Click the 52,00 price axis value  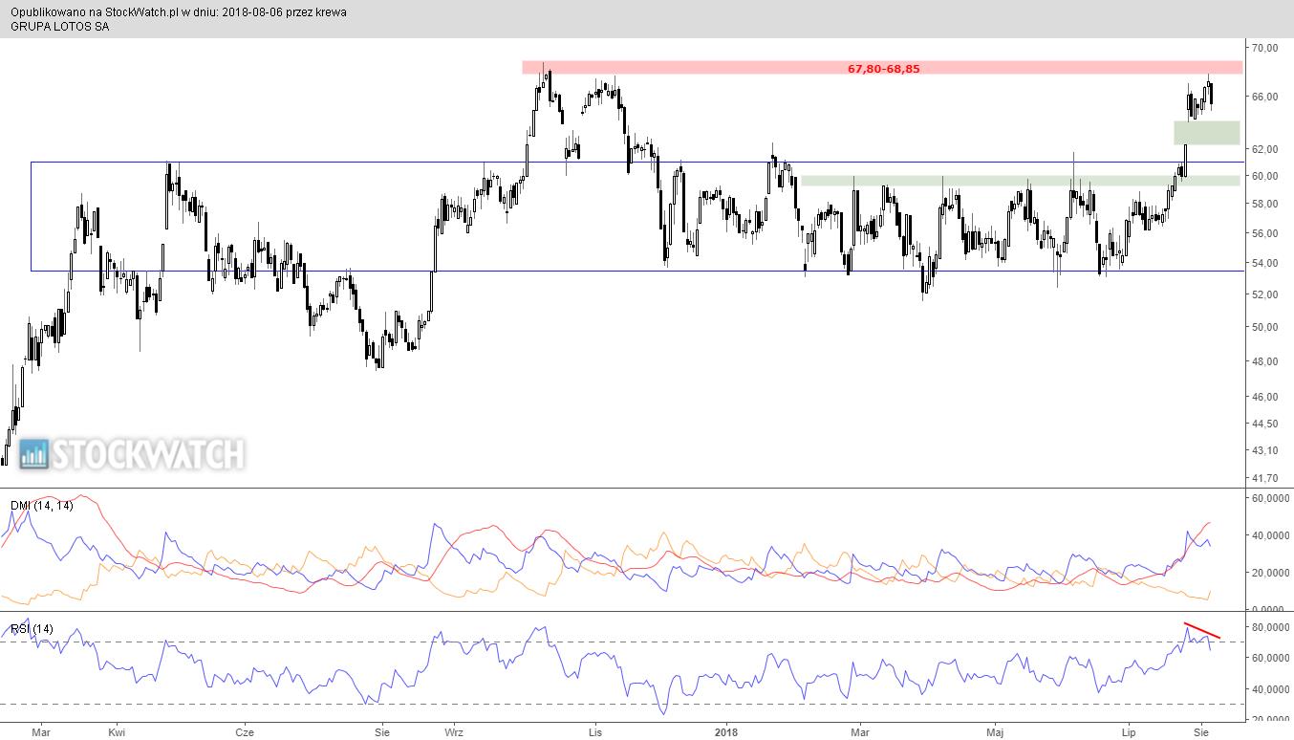(x=1264, y=294)
